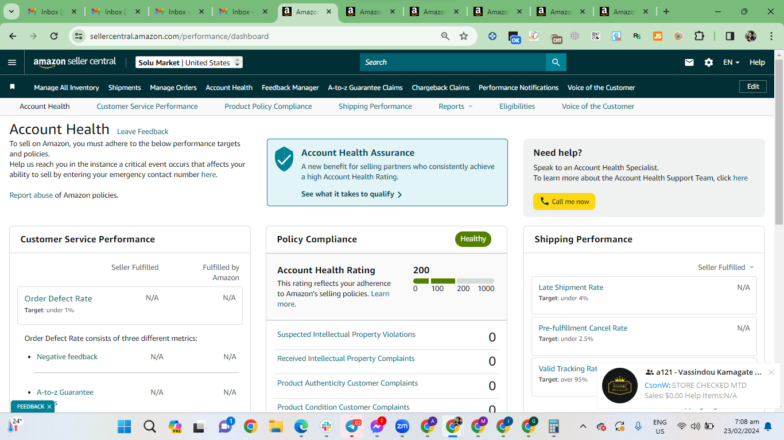Click the Report abuse link

pos(31,195)
